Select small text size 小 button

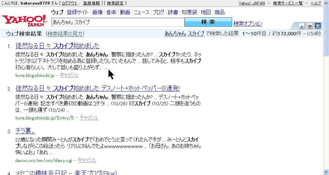302,26
